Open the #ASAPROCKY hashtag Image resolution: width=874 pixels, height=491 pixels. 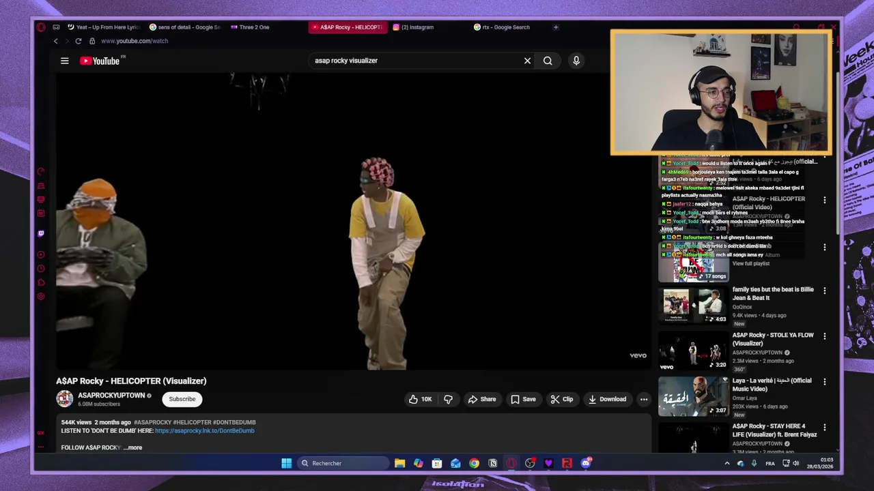click(152, 422)
